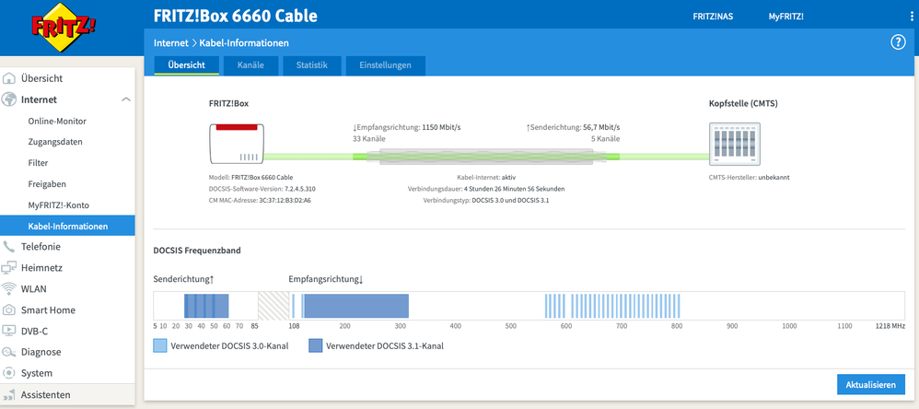Viewport: 919px width, 409px height.
Task: Click the Internet globe icon
Action: (9, 99)
